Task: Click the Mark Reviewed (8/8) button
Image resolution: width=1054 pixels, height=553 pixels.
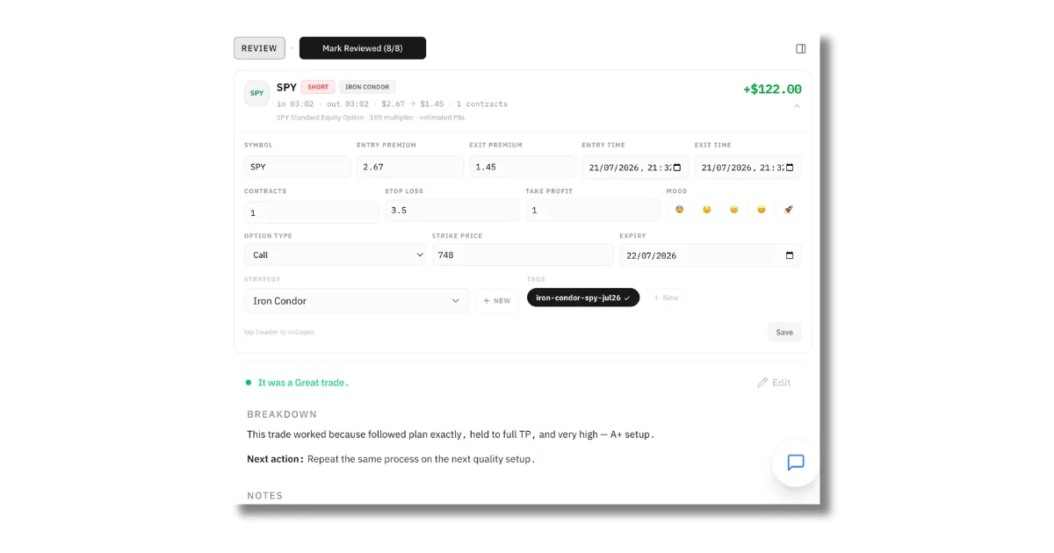Action: click(363, 48)
